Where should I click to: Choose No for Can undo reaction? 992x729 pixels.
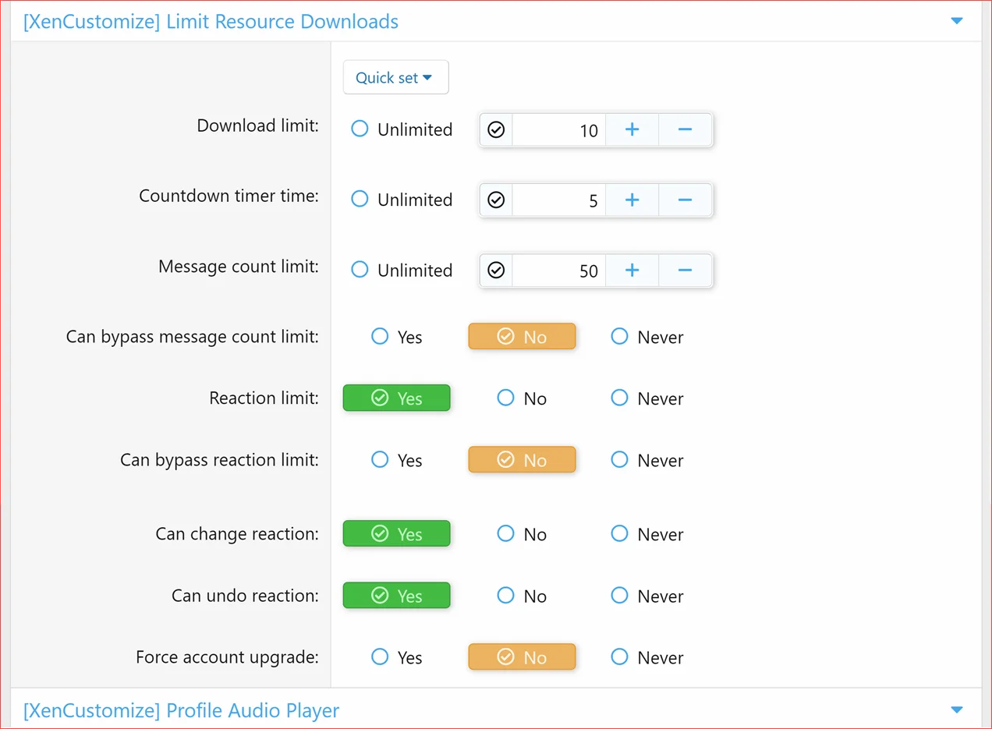(522, 596)
